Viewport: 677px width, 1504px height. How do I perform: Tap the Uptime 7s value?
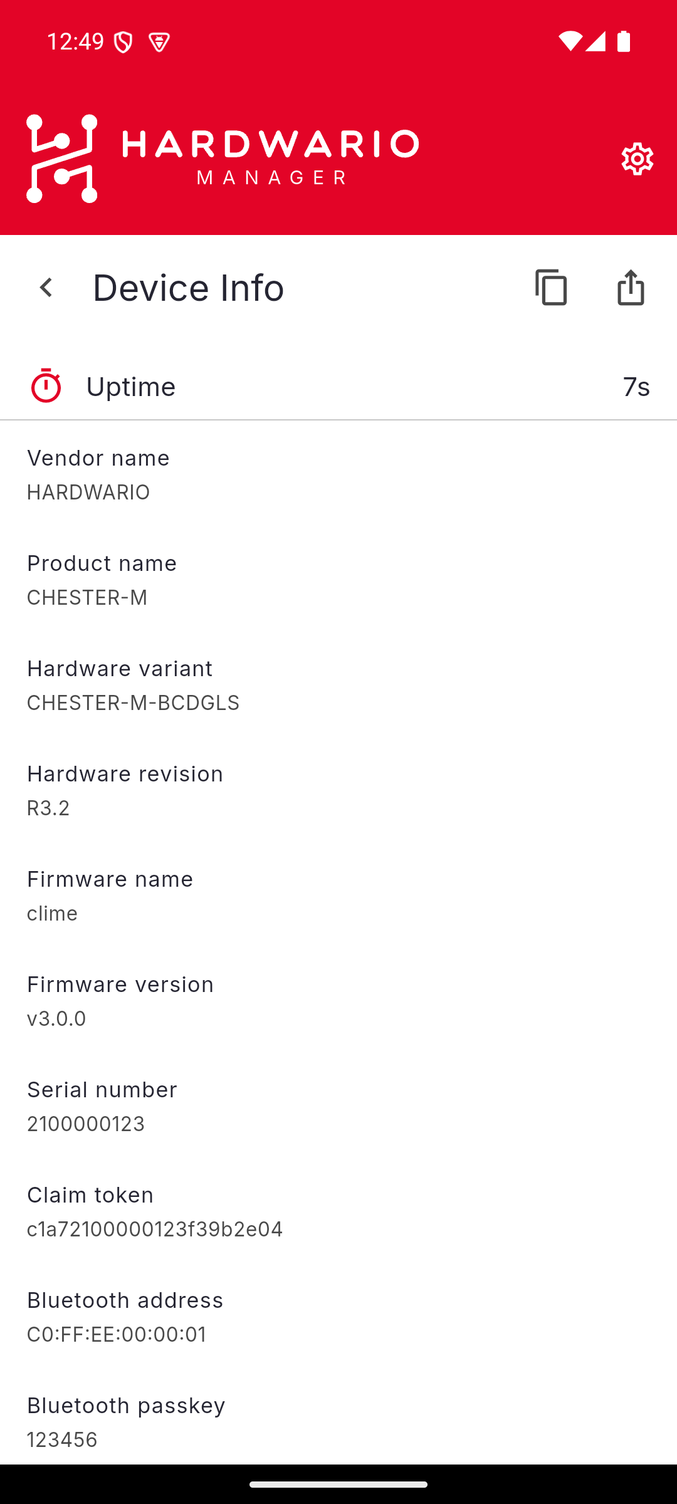pos(636,387)
